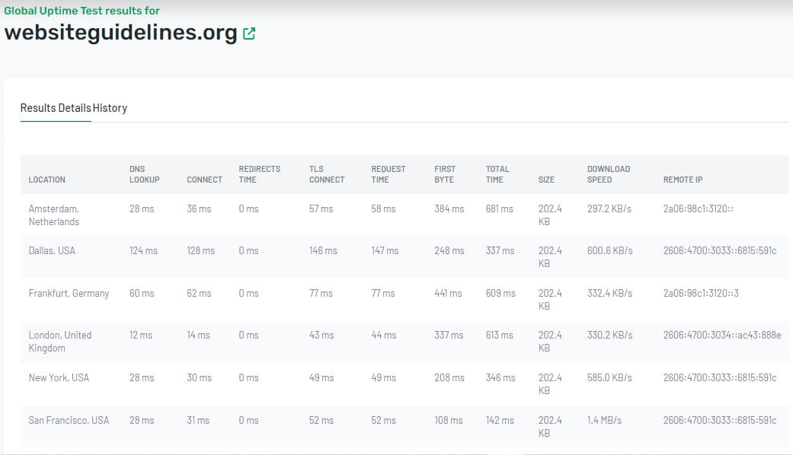Click the Location column header
Viewport: 793px width, 455px height.
tap(47, 180)
